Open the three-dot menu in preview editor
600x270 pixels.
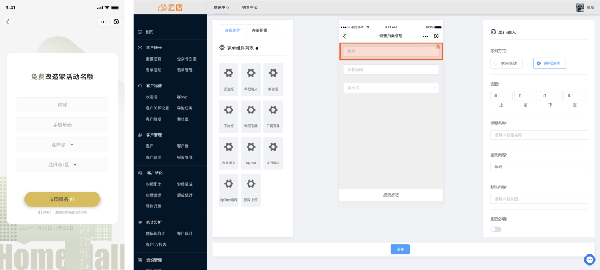[426, 36]
